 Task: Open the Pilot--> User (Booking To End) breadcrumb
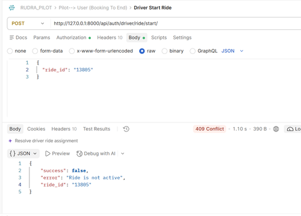(x=93, y=8)
